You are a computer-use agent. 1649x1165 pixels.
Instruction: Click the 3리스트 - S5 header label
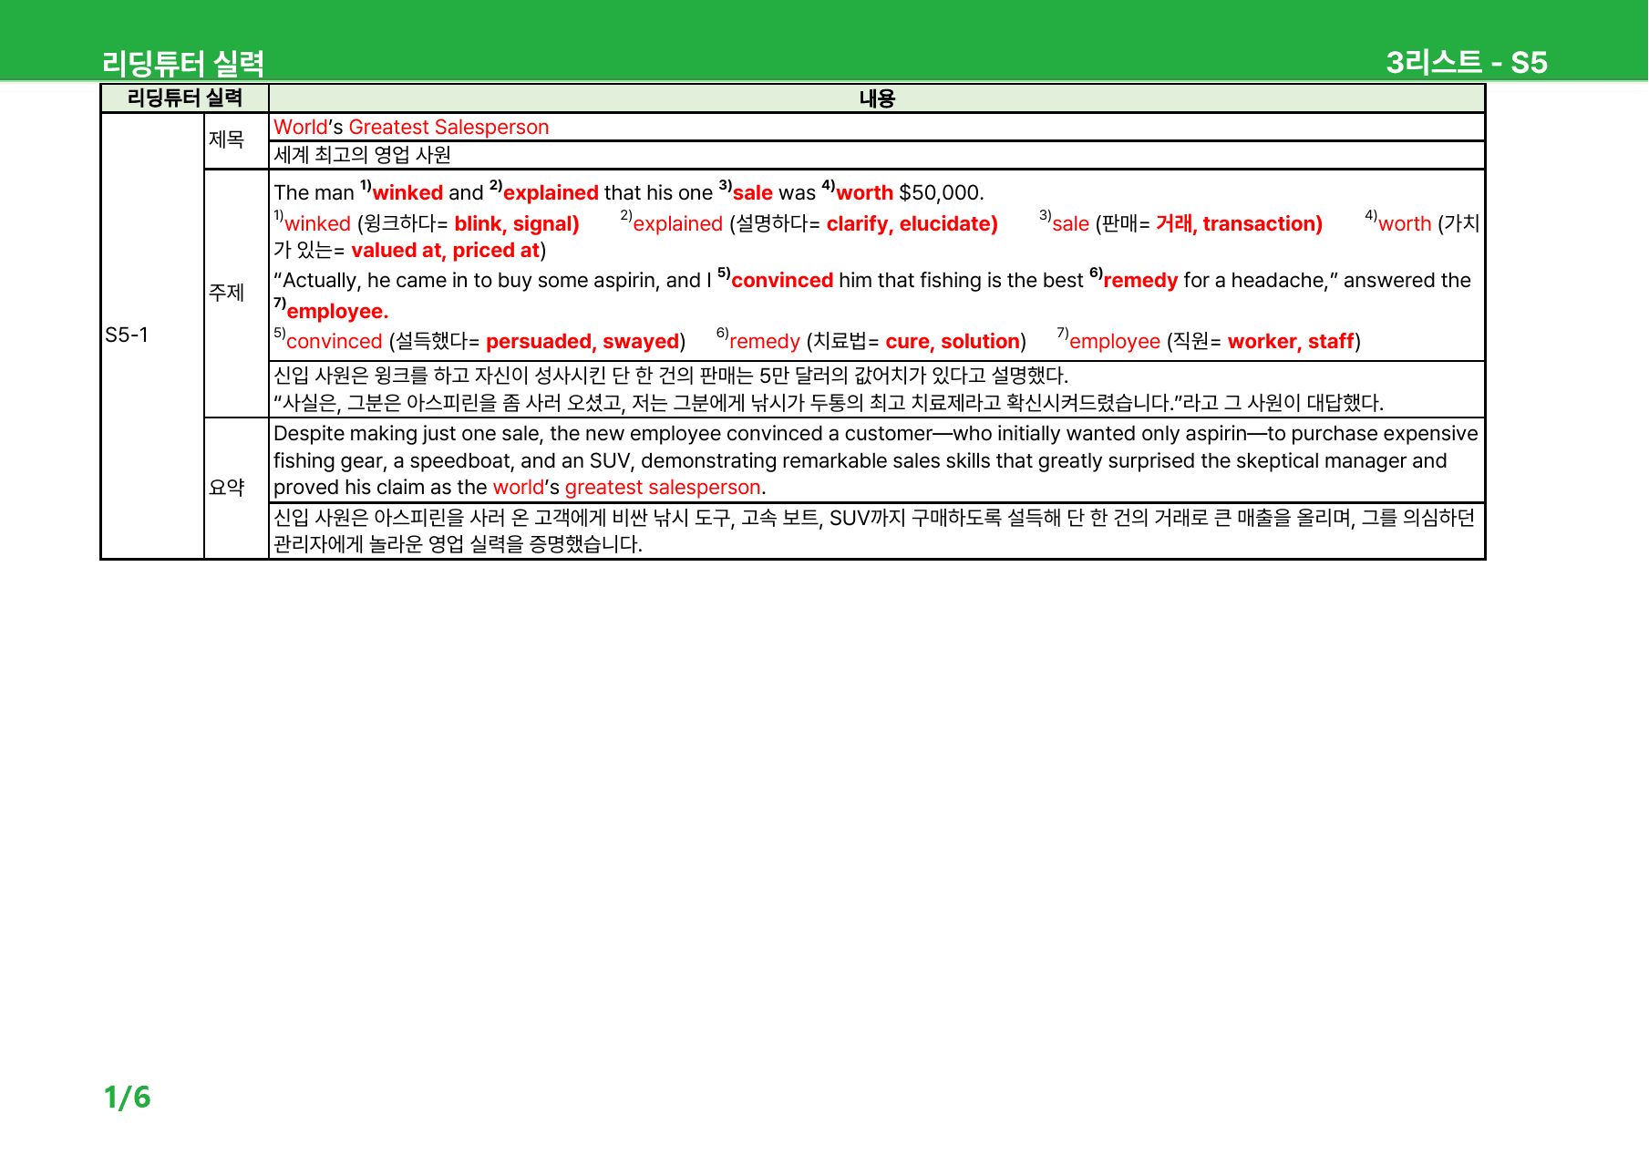click(1466, 62)
